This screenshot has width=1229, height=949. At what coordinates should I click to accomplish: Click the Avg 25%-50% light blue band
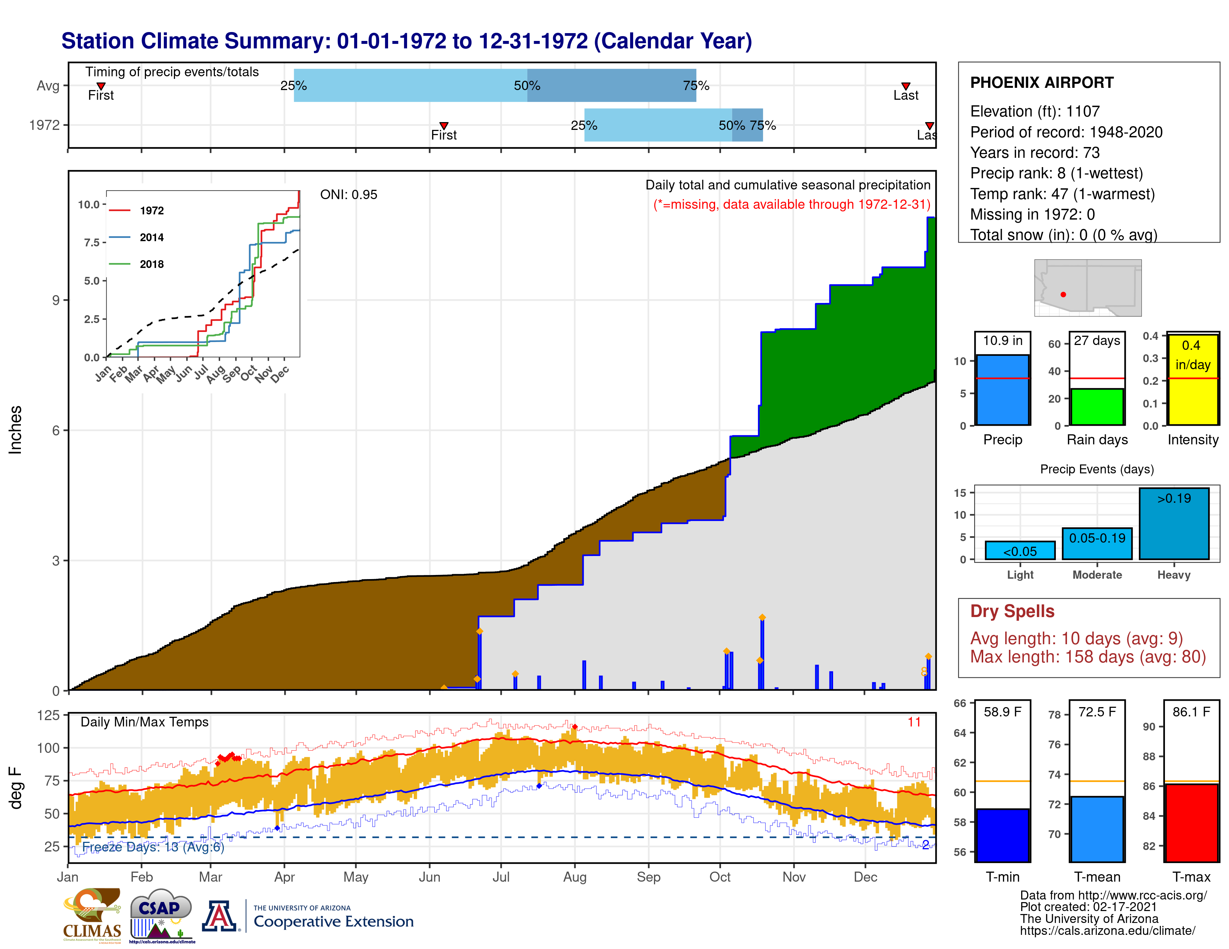410,86
